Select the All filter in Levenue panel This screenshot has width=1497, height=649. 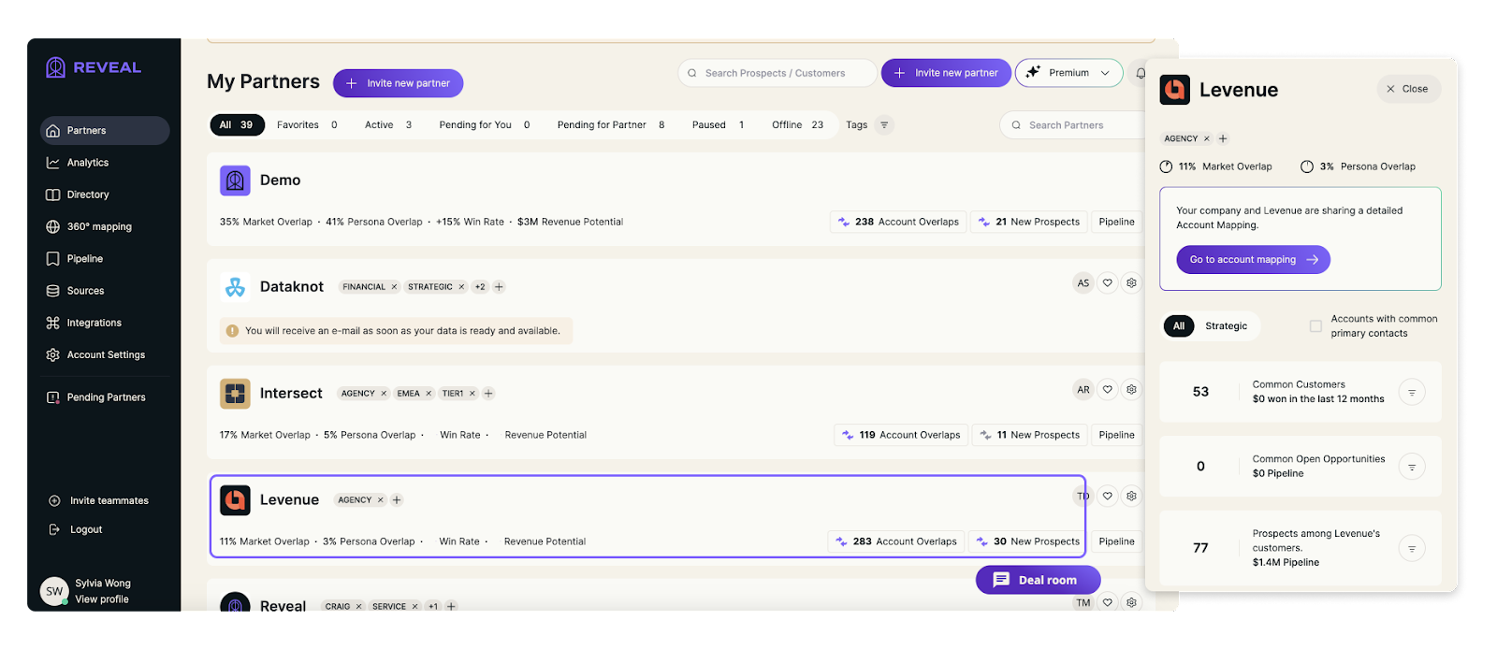pyautogui.click(x=1179, y=326)
